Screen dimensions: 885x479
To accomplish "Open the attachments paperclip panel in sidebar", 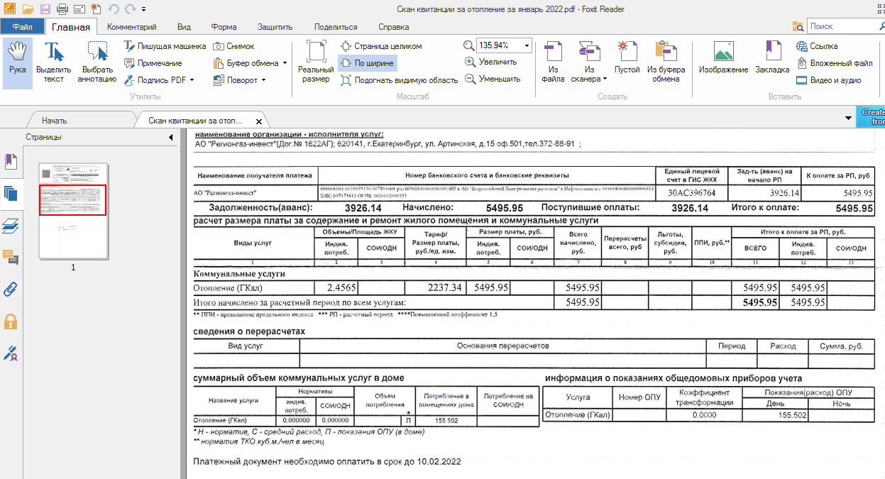I will click(x=10, y=289).
